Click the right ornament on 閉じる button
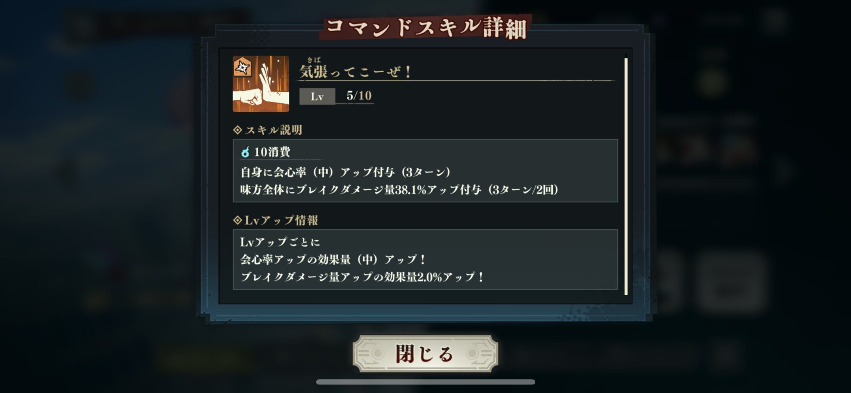 [x=477, y=353]
